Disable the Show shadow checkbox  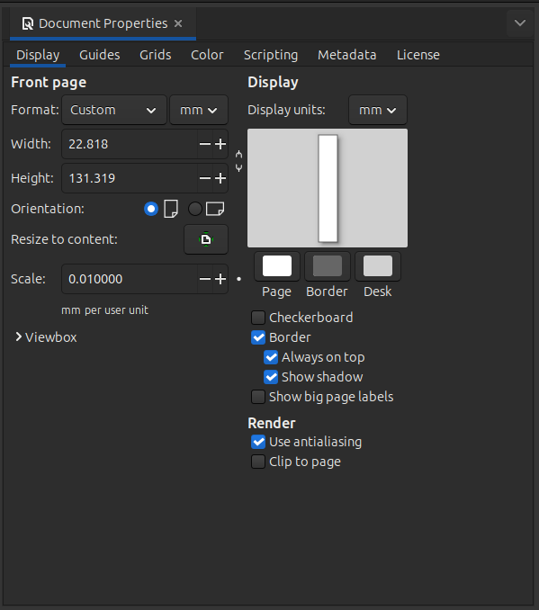tap(271, 377)
